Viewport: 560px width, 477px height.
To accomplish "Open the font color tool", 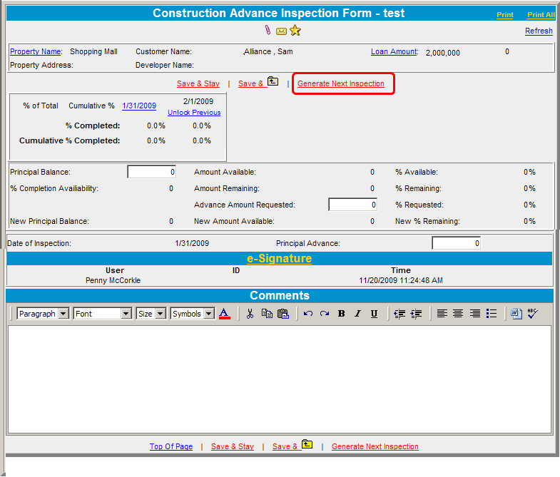I will 224,314.
